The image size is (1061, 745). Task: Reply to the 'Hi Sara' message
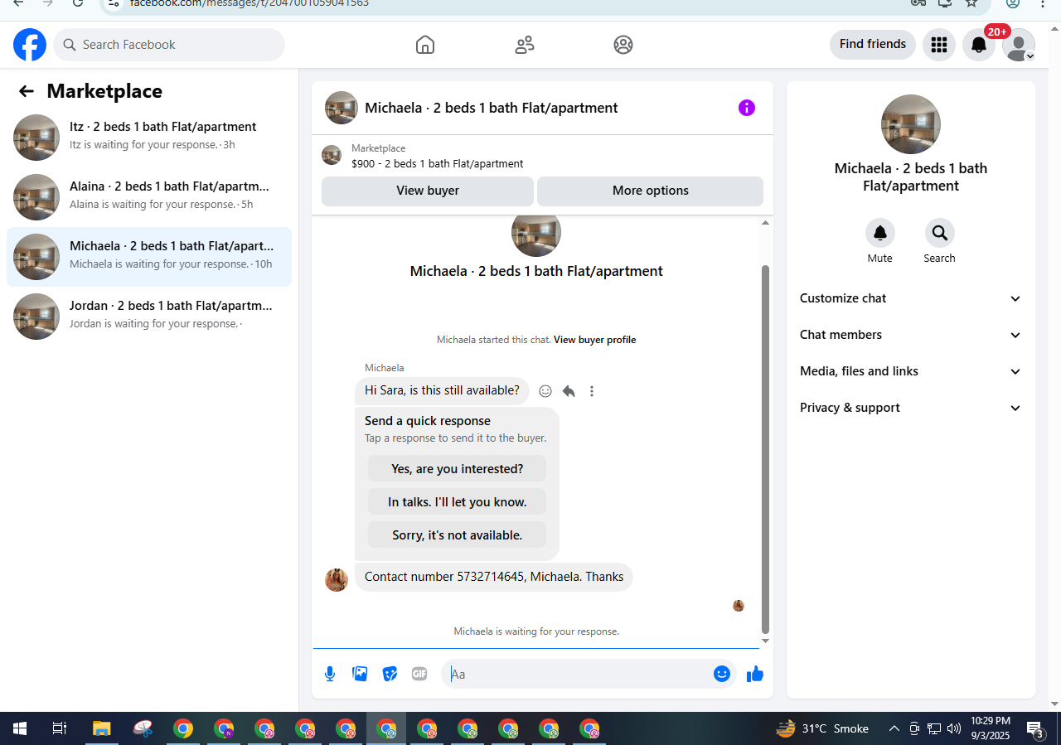(x=569, y=391)
